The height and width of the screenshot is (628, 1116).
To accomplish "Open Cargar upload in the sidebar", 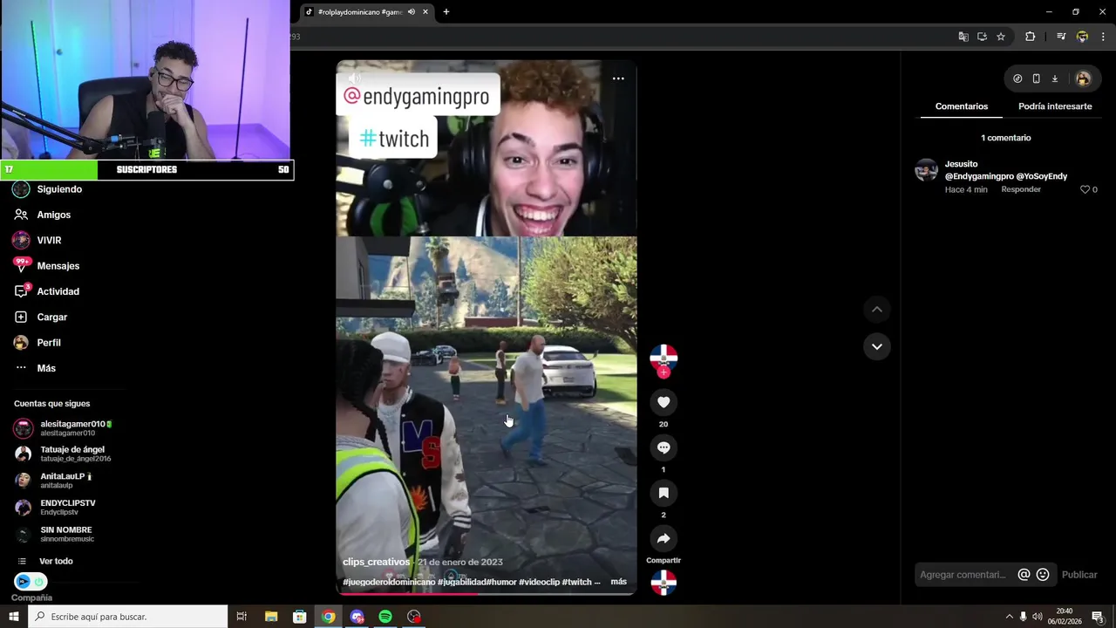I will pyautogui.click(x=41, y=317).
